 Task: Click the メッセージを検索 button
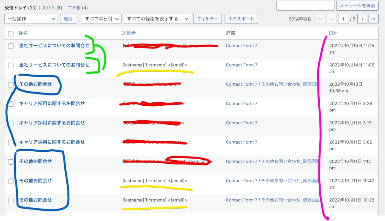pyautogui.click(x=357, y=6)
